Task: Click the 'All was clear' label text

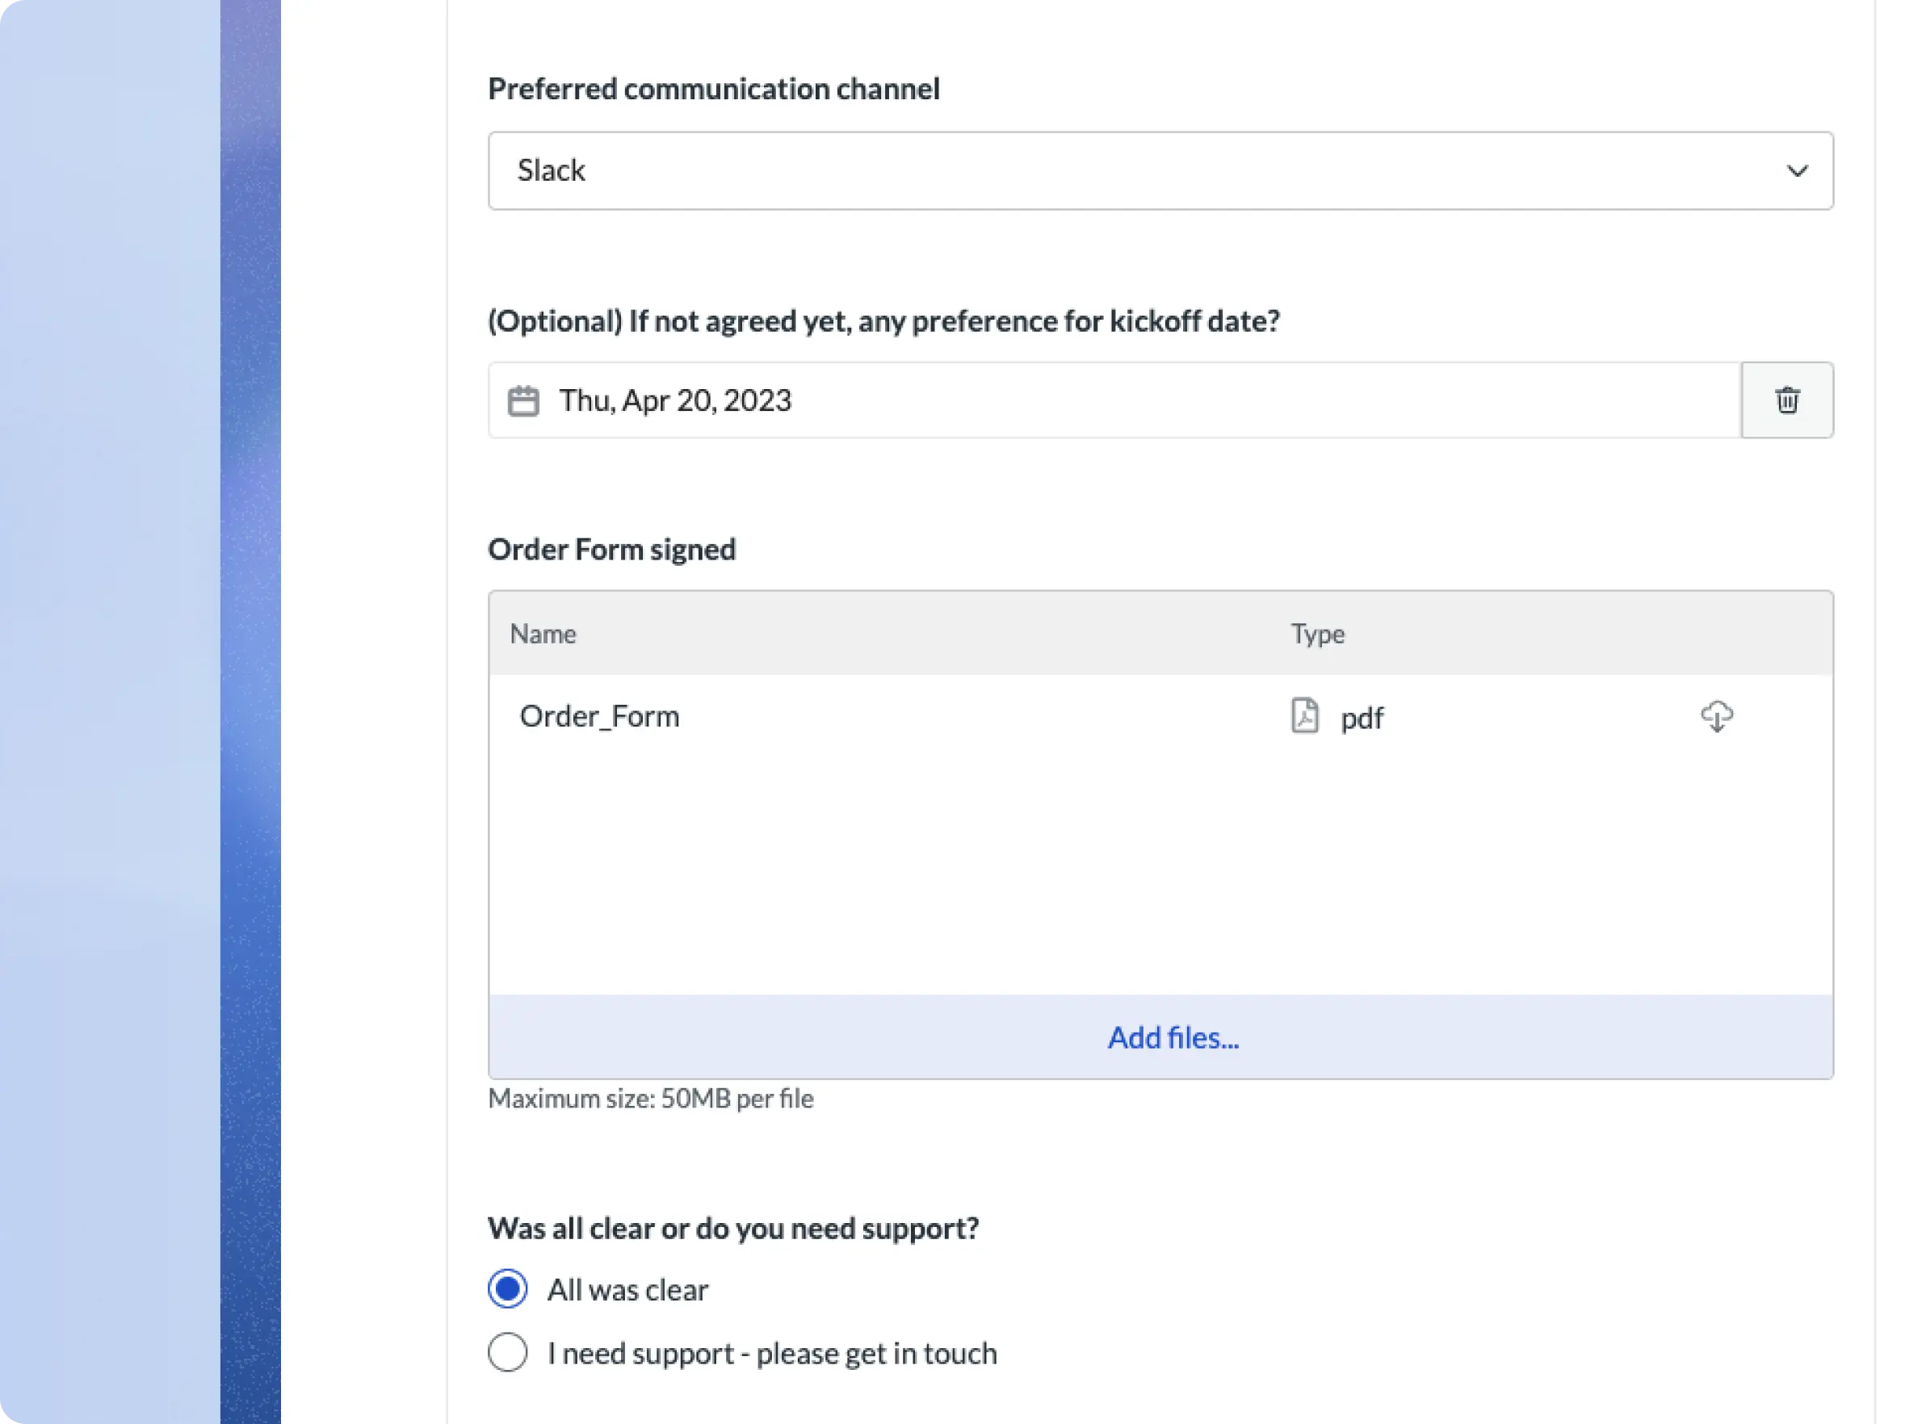Action: (627, 1289)
